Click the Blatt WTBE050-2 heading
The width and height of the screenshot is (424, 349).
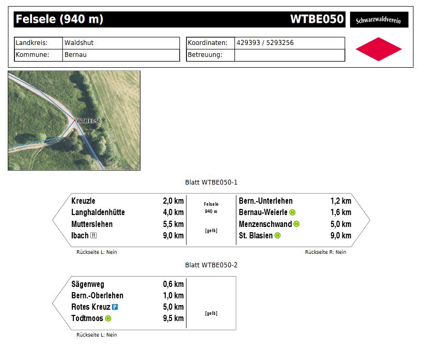211,265
